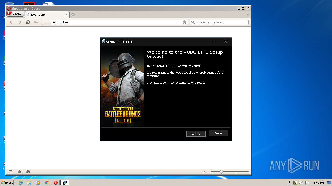This screenshot has height=186, width=332.
Task: Toggle Opera panels button in status bar
Action: (x=11, y=172)
